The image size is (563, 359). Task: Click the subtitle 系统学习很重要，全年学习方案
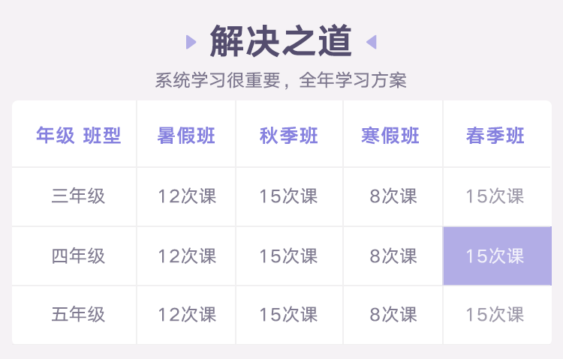click(281, 80)
